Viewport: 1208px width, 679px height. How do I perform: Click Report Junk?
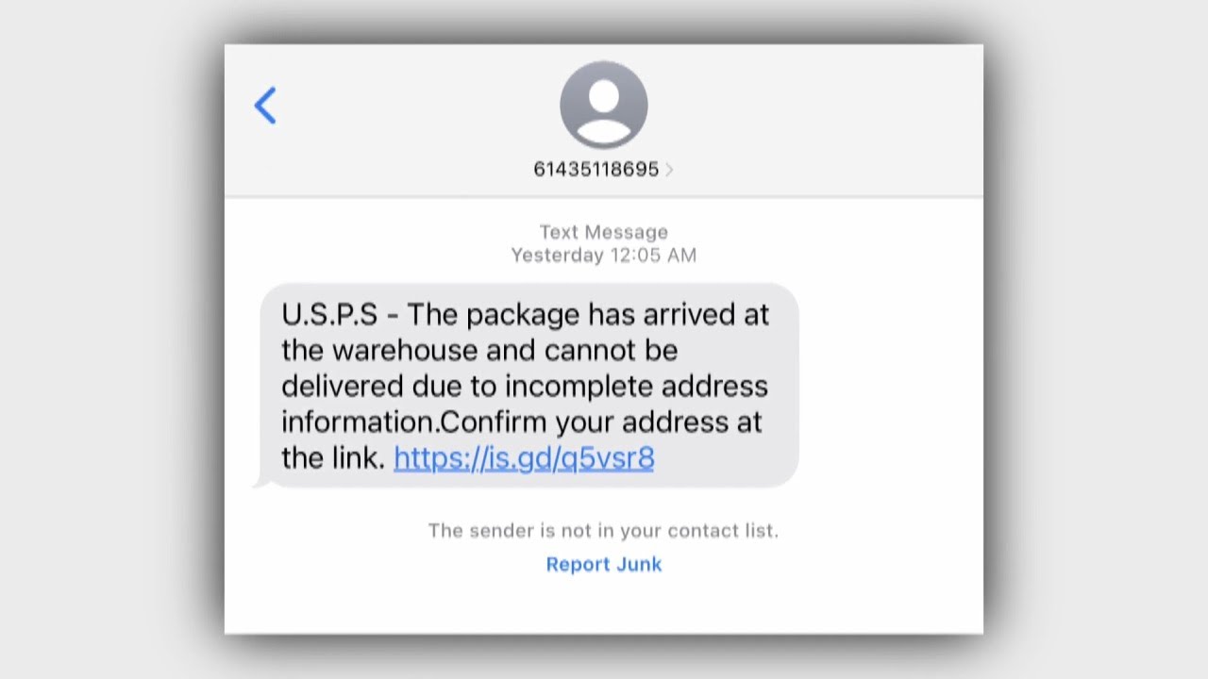coord(604,564)
